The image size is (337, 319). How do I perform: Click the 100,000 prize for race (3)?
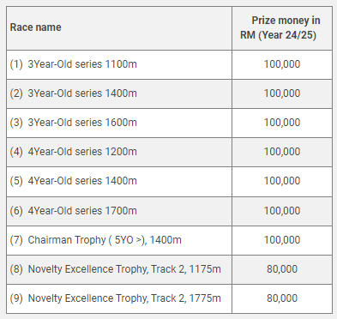pos(282,123)
